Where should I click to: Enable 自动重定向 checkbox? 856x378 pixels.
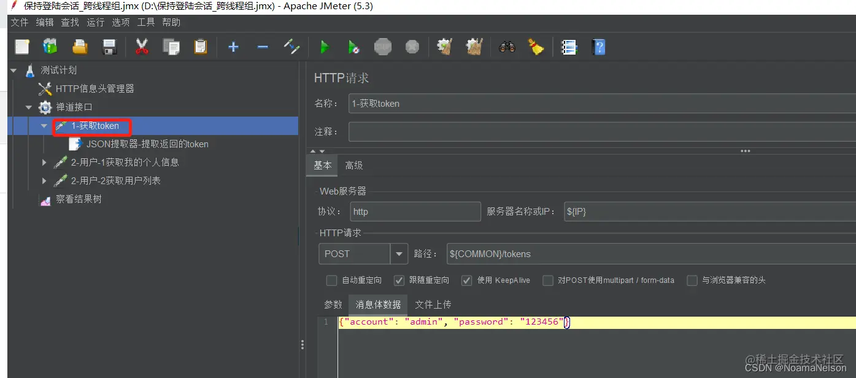click(x=331, y=280)
